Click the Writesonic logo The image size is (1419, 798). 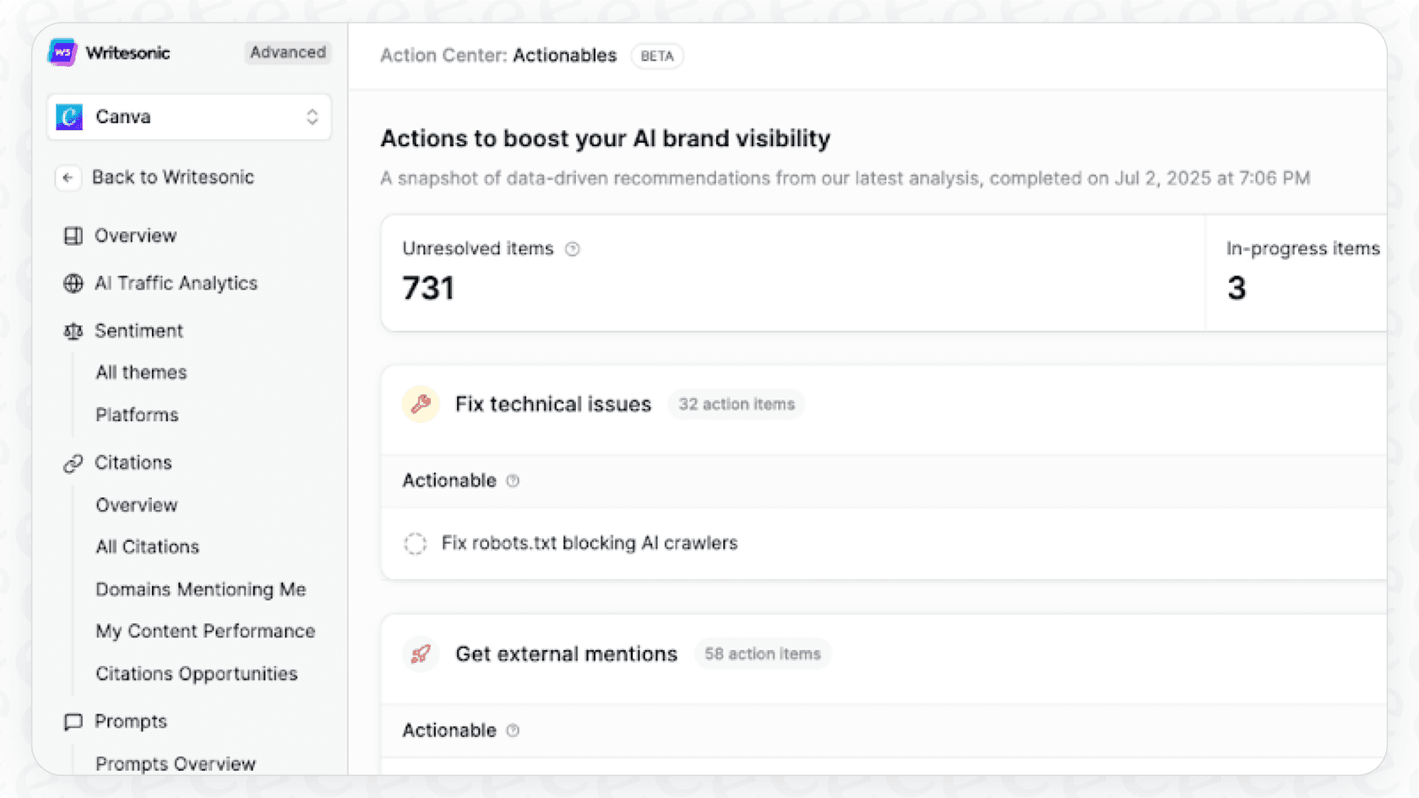click(x=61, y=52)
